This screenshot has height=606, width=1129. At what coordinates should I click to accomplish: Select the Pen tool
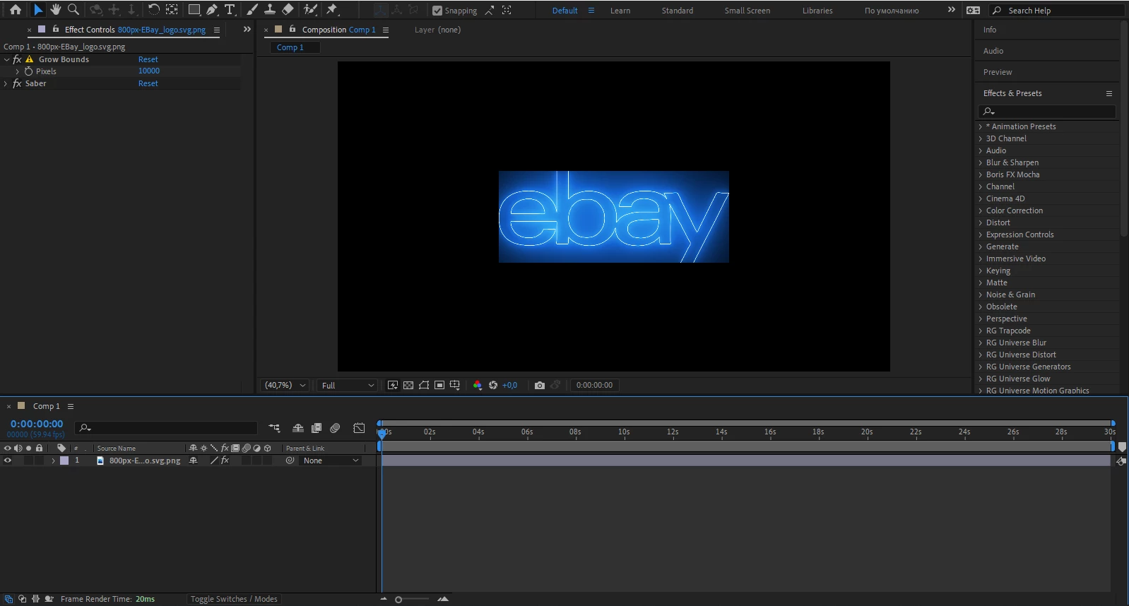click(x=212, y=10)
